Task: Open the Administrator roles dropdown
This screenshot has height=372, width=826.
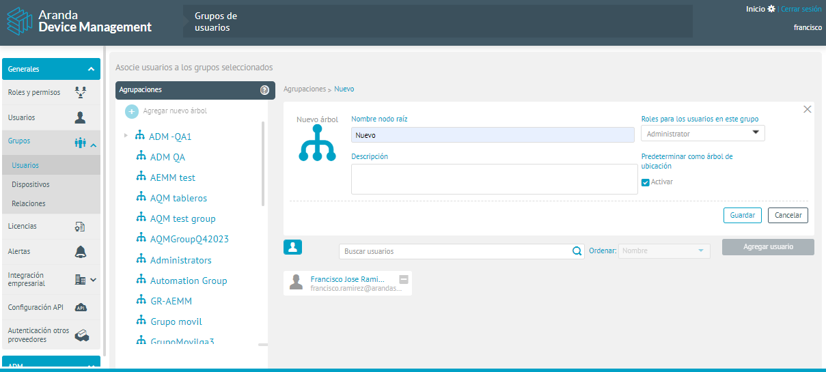Action: (x=702, y=134)
